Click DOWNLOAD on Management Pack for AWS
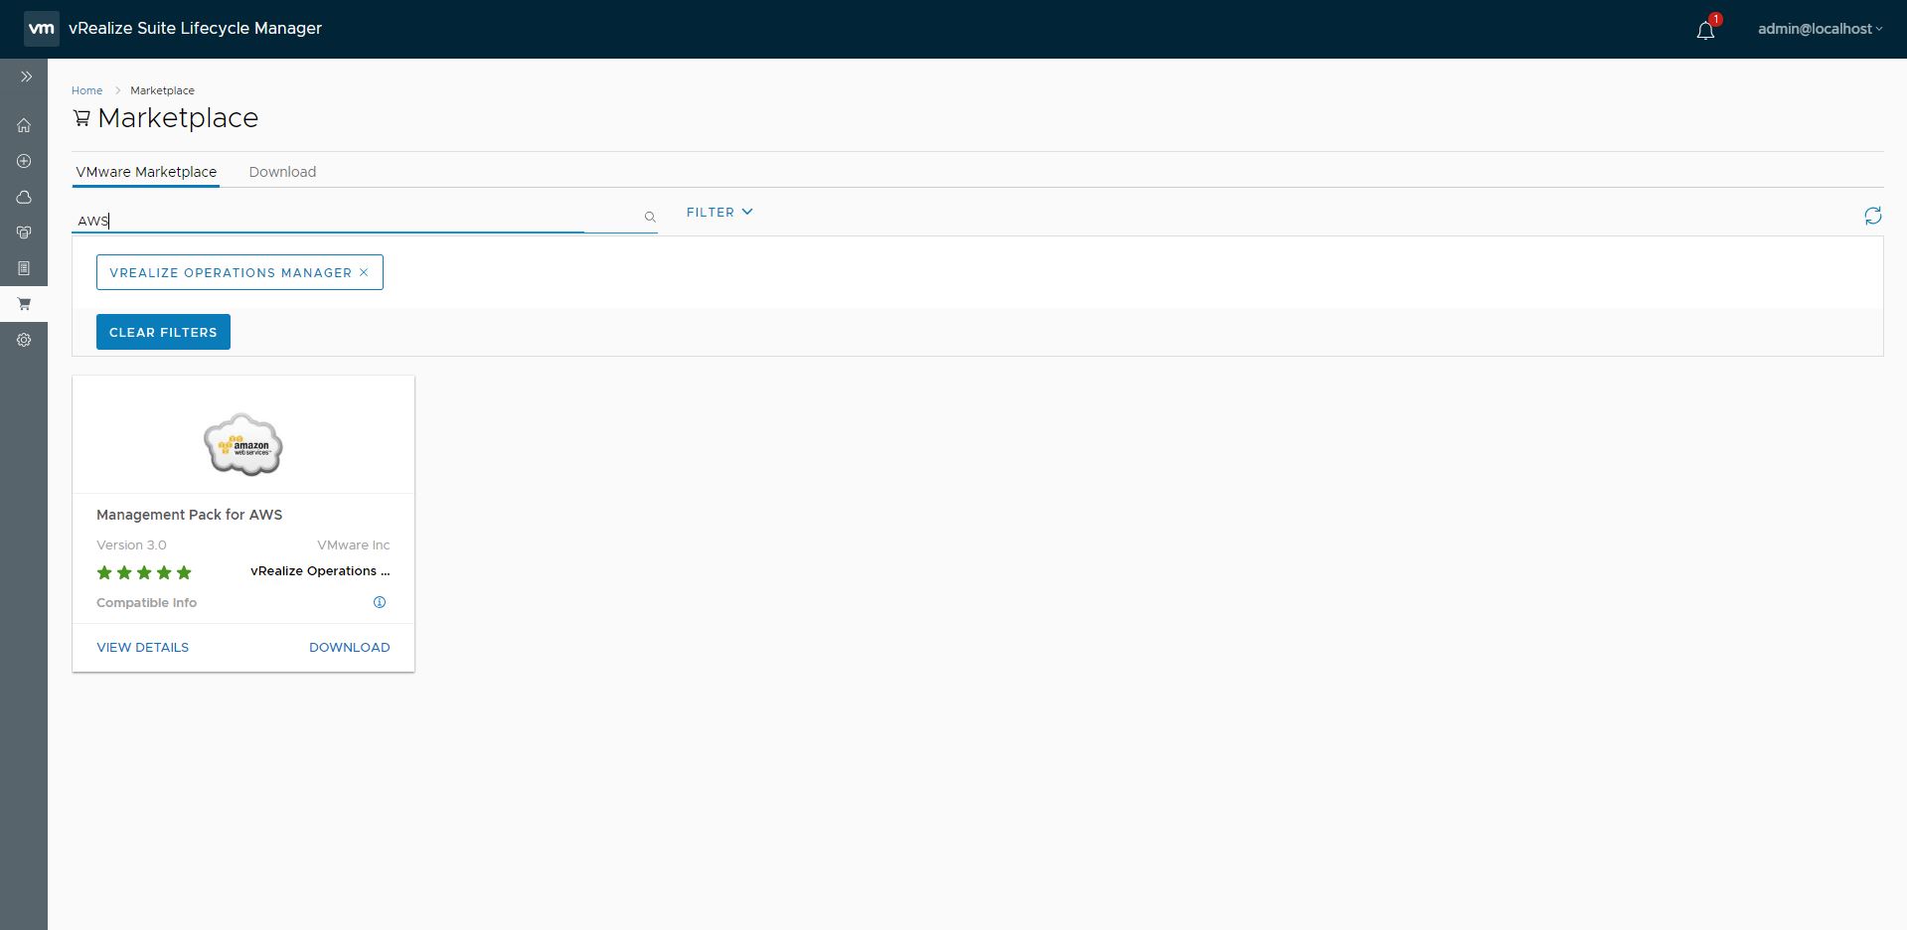The width and height of the screenshot is (1907, 930). tap(350, 647)
